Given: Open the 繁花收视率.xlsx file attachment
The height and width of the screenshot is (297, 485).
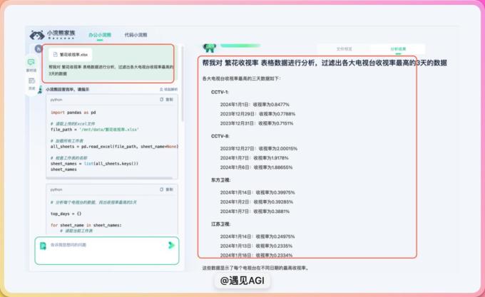Looking at the screenshot, I should [x=71, y=55].
